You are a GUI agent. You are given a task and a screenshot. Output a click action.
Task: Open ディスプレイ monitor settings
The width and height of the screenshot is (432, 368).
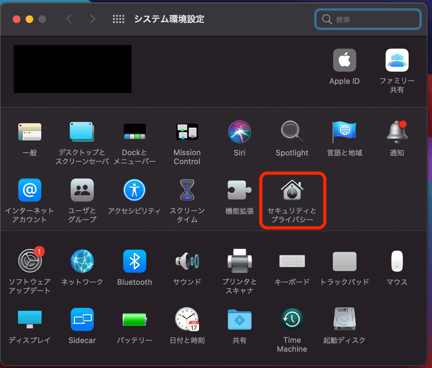click(30, 319)
